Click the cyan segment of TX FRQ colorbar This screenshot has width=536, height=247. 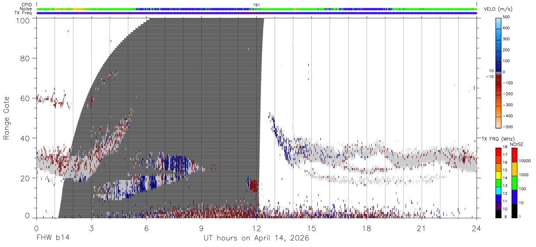(x=498, y=190)
